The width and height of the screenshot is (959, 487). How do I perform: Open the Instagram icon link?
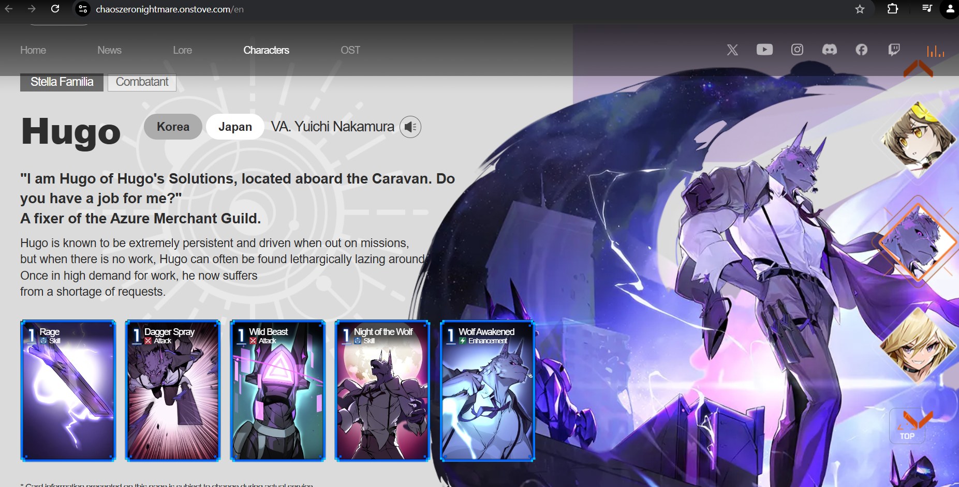pos(797,50)
